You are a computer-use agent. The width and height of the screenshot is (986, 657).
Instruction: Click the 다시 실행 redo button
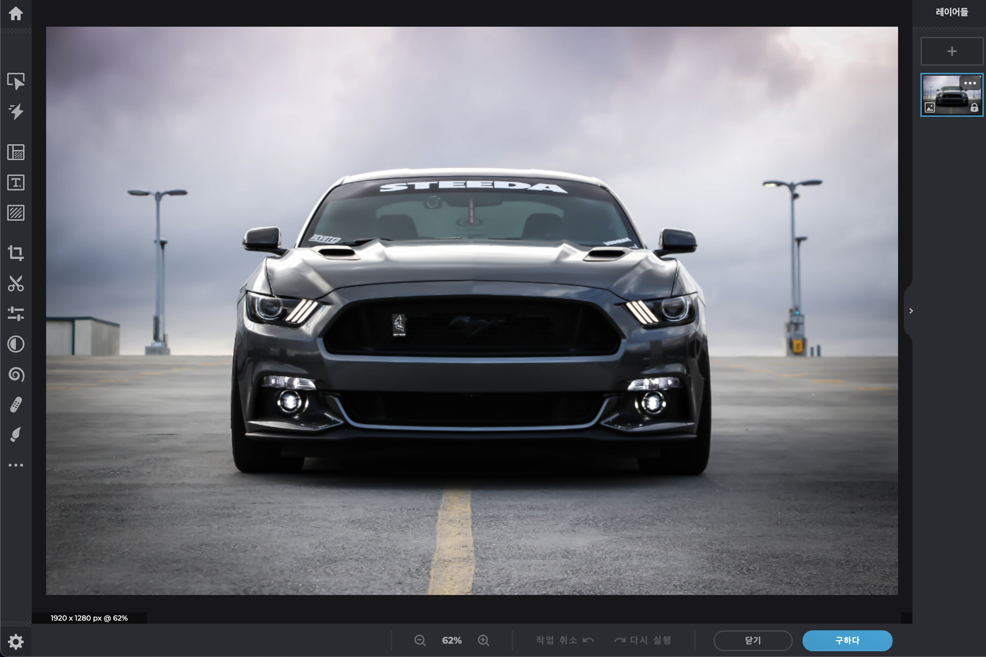pyautogui.click(x=642, y=640)
